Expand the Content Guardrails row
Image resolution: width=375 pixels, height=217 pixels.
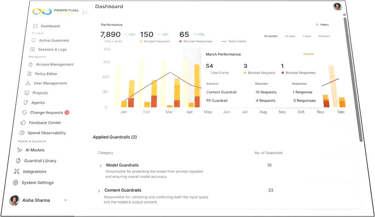99,190
